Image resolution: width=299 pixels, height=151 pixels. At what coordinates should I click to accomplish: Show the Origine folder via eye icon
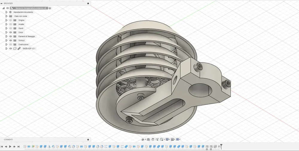tap(11, 20)
